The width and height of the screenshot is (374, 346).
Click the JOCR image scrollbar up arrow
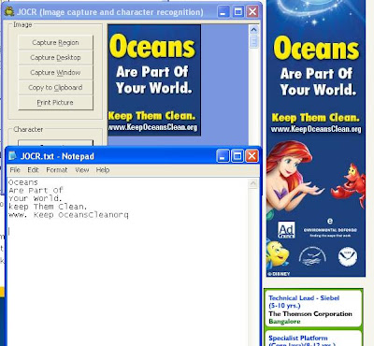pos(253,29)
